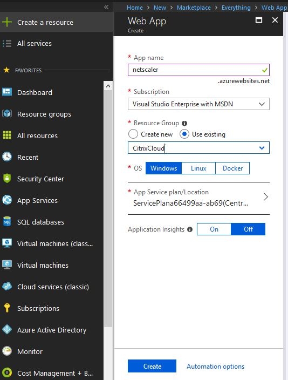Open Automation options link
Image resolution: width=288 pixels, height=380 pixels.
click(x=216, y=367)
